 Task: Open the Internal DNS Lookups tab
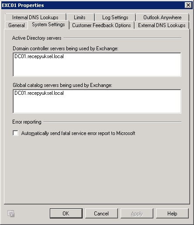click(x=35, y=17)
